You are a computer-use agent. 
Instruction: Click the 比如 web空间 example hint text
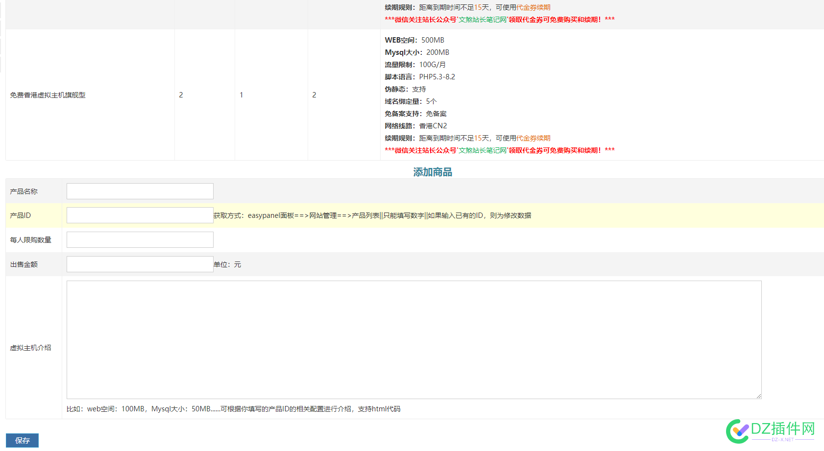234,409
